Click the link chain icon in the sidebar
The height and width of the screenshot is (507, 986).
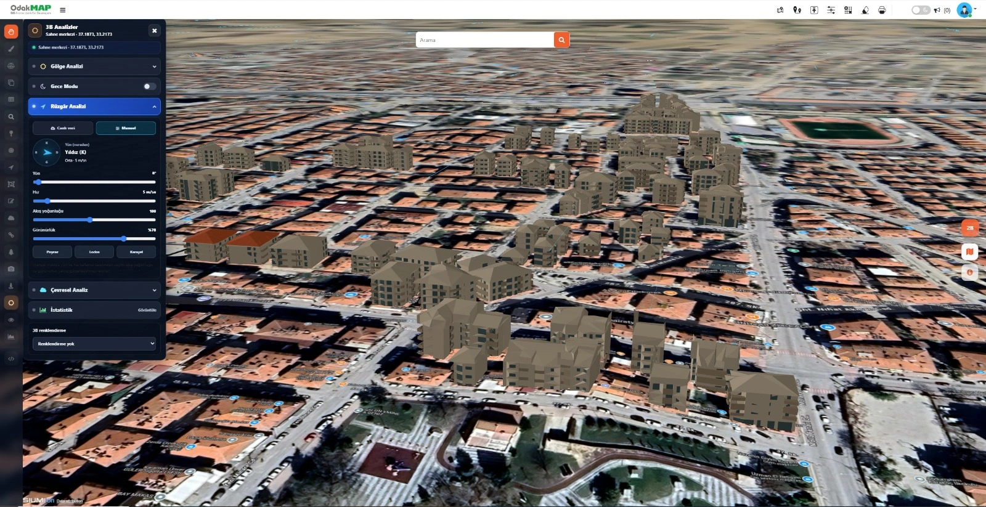[x=11, y=235]
